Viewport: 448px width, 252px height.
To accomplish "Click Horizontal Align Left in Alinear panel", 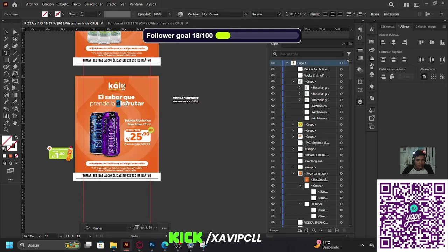I will click(x=383, y=42).
